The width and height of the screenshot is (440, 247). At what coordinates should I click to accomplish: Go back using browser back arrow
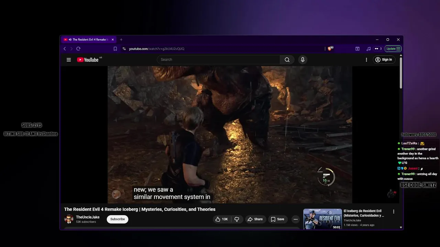(x=65, y=49)
